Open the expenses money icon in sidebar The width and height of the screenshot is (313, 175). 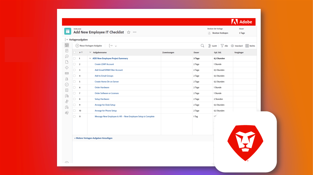pos(67,73)
